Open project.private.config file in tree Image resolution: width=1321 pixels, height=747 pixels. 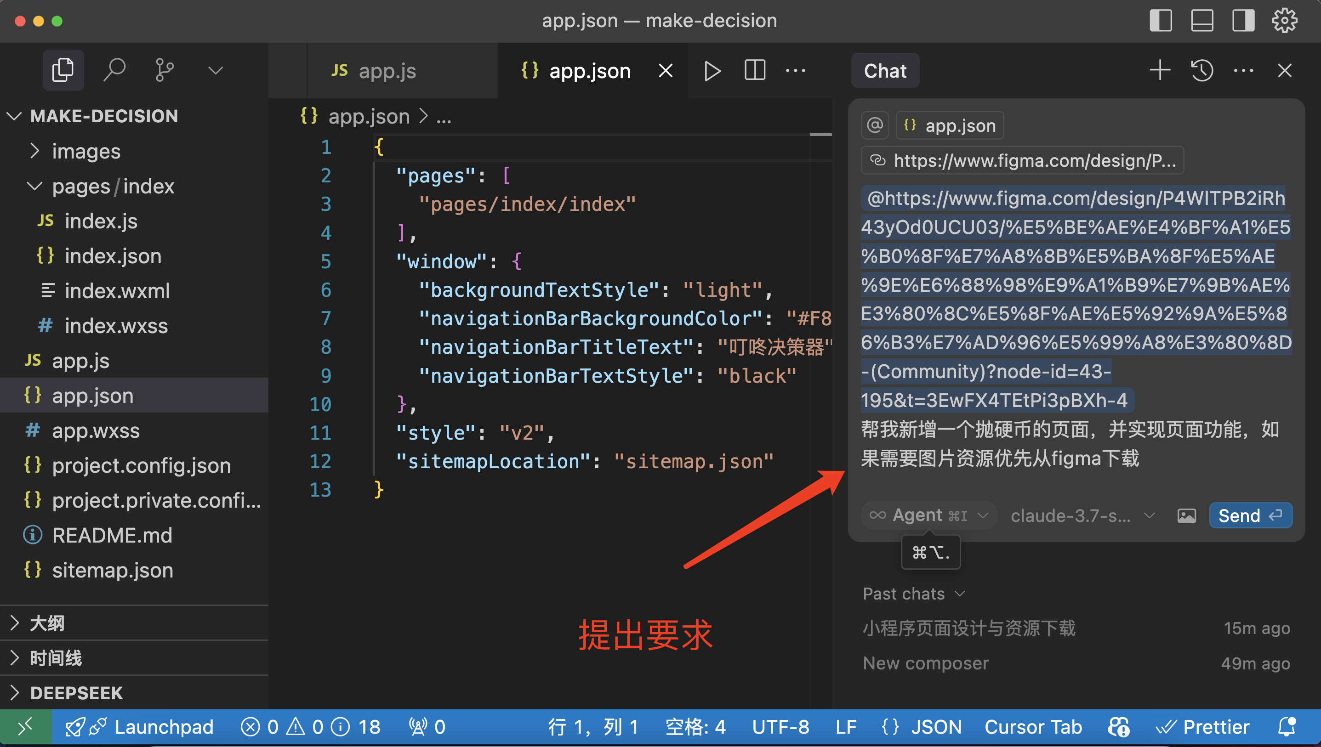click(135, 500)
